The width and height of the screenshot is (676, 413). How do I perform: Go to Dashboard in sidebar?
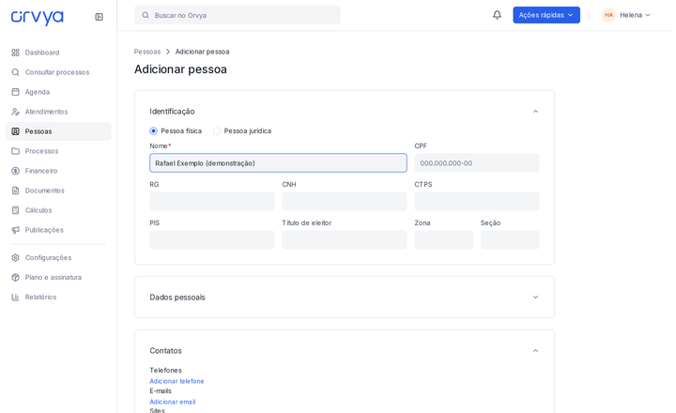click(x=58, y=53)
